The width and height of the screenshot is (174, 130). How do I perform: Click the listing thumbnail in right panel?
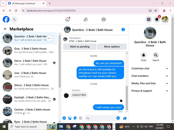(x=150, y=33)
